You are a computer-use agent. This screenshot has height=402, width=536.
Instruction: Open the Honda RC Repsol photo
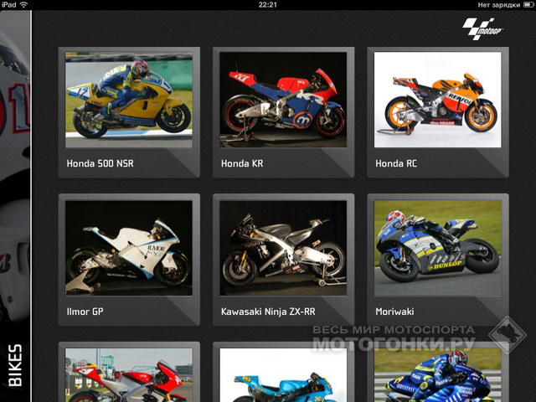[437, 100]
